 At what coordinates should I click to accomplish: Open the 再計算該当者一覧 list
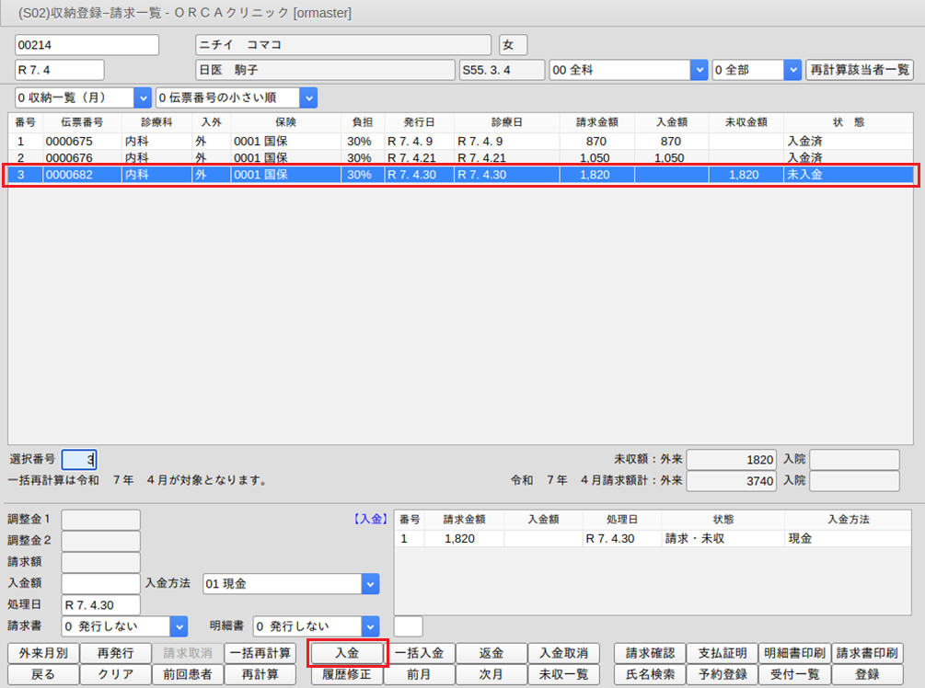pos(858,70)
